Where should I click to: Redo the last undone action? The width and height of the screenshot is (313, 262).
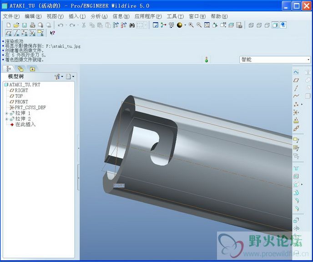coord(72,25)
